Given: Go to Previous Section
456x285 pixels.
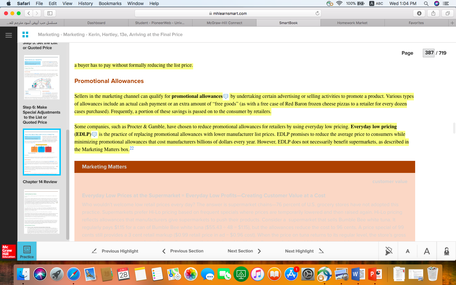Looking at the screenshot, I should (x=183, y=251).
